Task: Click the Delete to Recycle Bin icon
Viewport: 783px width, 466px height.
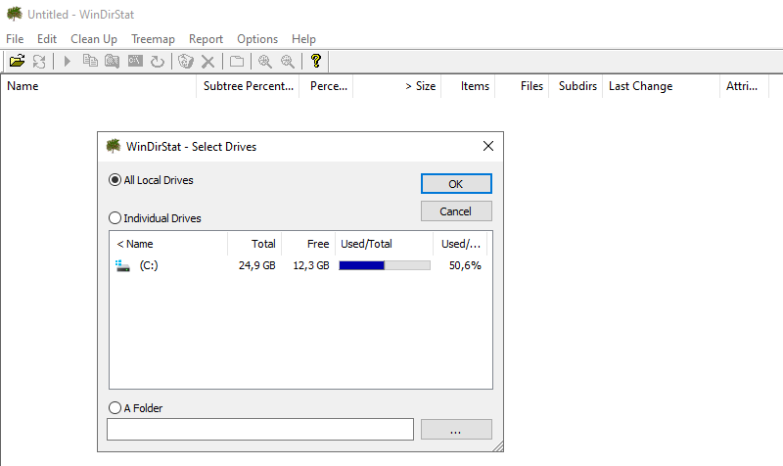Action: click(186, 61)
